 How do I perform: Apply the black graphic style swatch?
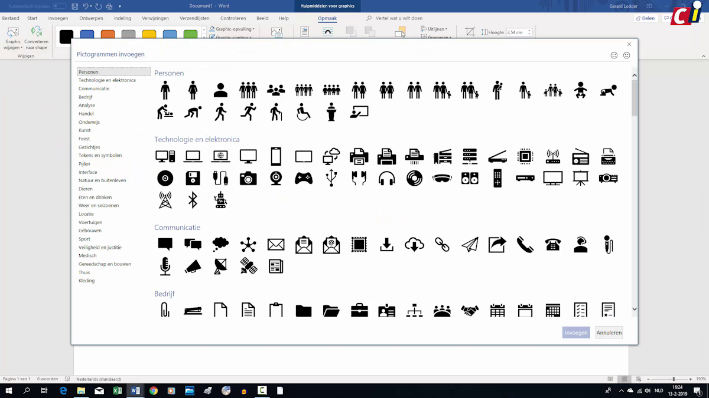coord(66,36)
